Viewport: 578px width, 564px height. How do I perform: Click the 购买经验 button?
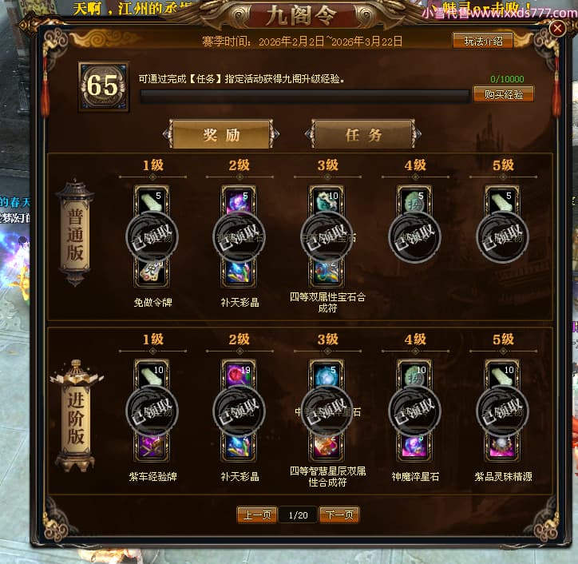[504, 94]
